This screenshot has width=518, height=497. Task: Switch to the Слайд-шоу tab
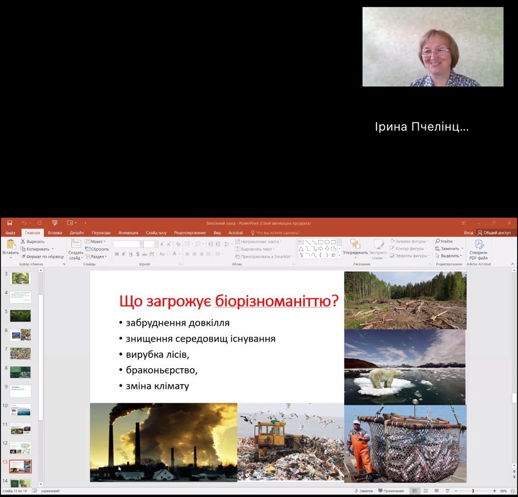(156, 232)
